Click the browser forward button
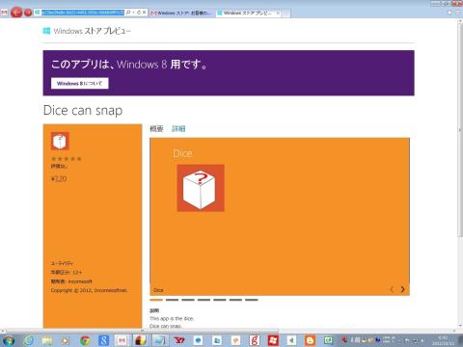Viewport: 463px width, 347px height. 28,13
